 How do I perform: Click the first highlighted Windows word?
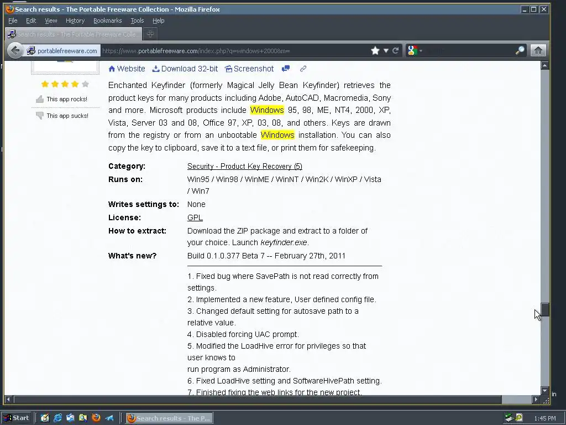[x=267, y=110]
